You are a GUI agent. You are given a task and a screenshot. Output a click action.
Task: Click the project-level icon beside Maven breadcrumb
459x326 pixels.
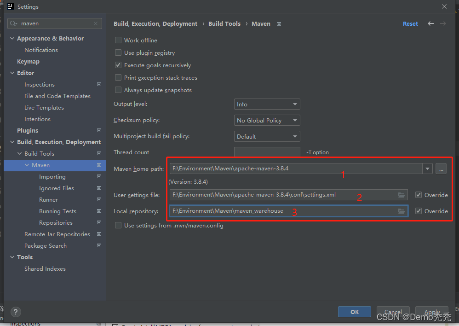click(x=279, y=24)
